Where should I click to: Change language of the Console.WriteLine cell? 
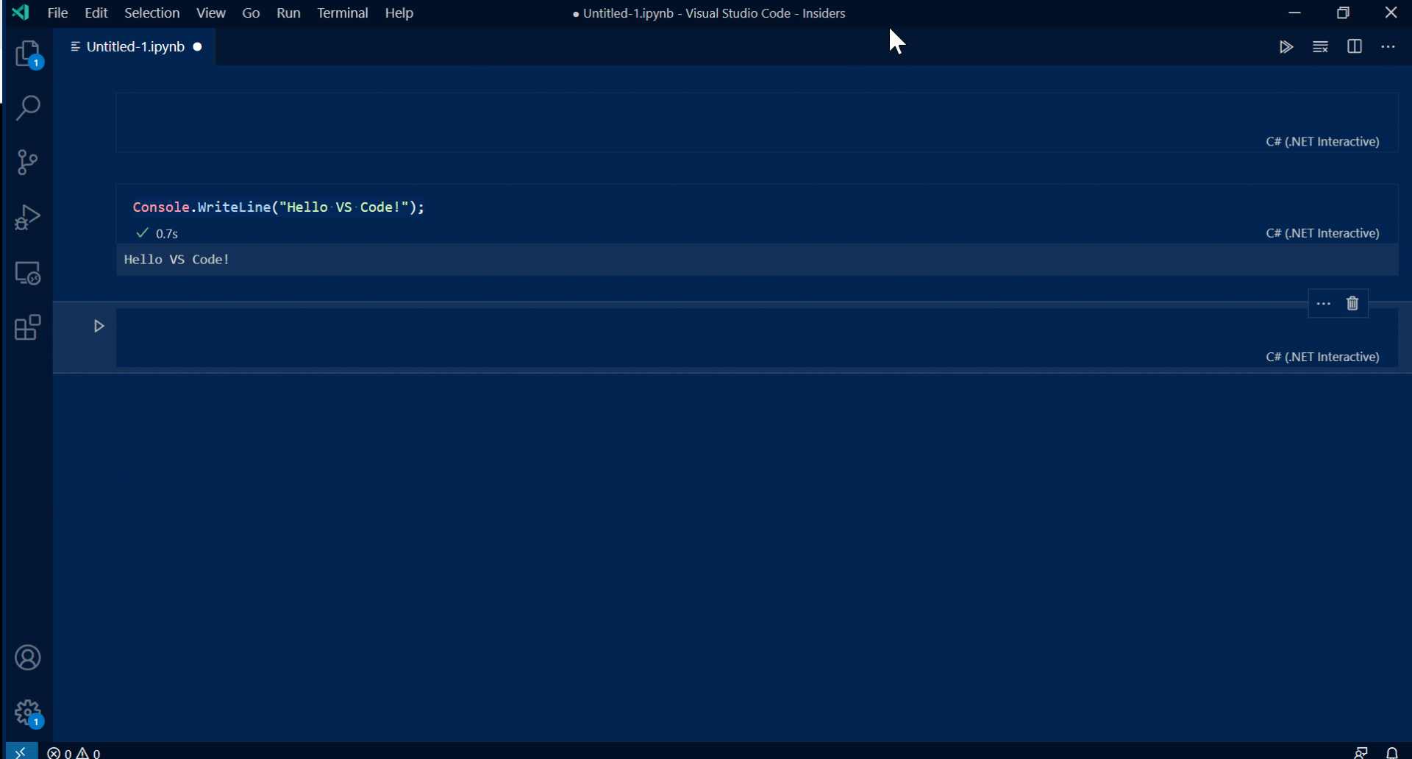point(1322,233)
